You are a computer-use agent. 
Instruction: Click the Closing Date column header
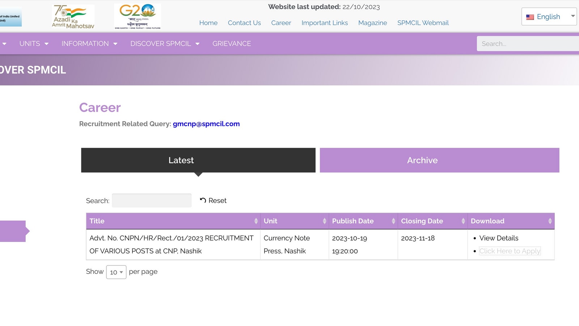433,221
